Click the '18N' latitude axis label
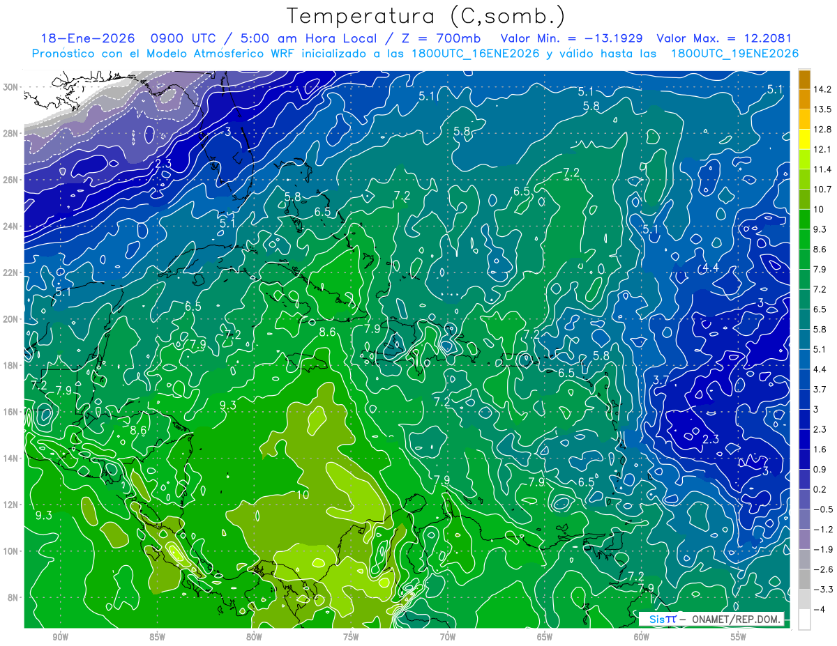This screenshot has height=646, width=837. [x=11, y=365]
